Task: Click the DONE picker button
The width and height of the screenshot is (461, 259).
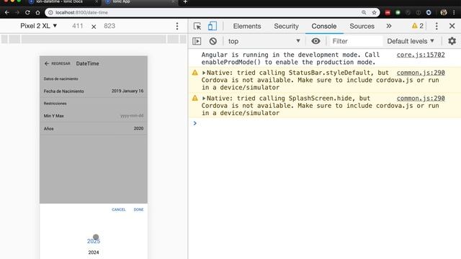Action: pos(138,209)
